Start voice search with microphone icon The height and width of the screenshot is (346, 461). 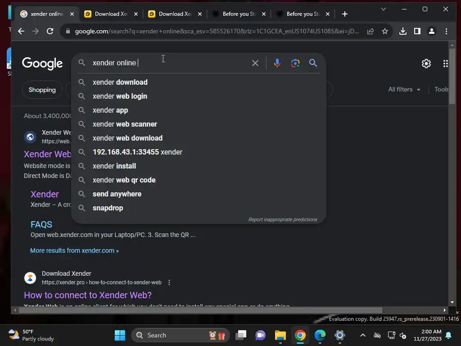pos(277,63)
